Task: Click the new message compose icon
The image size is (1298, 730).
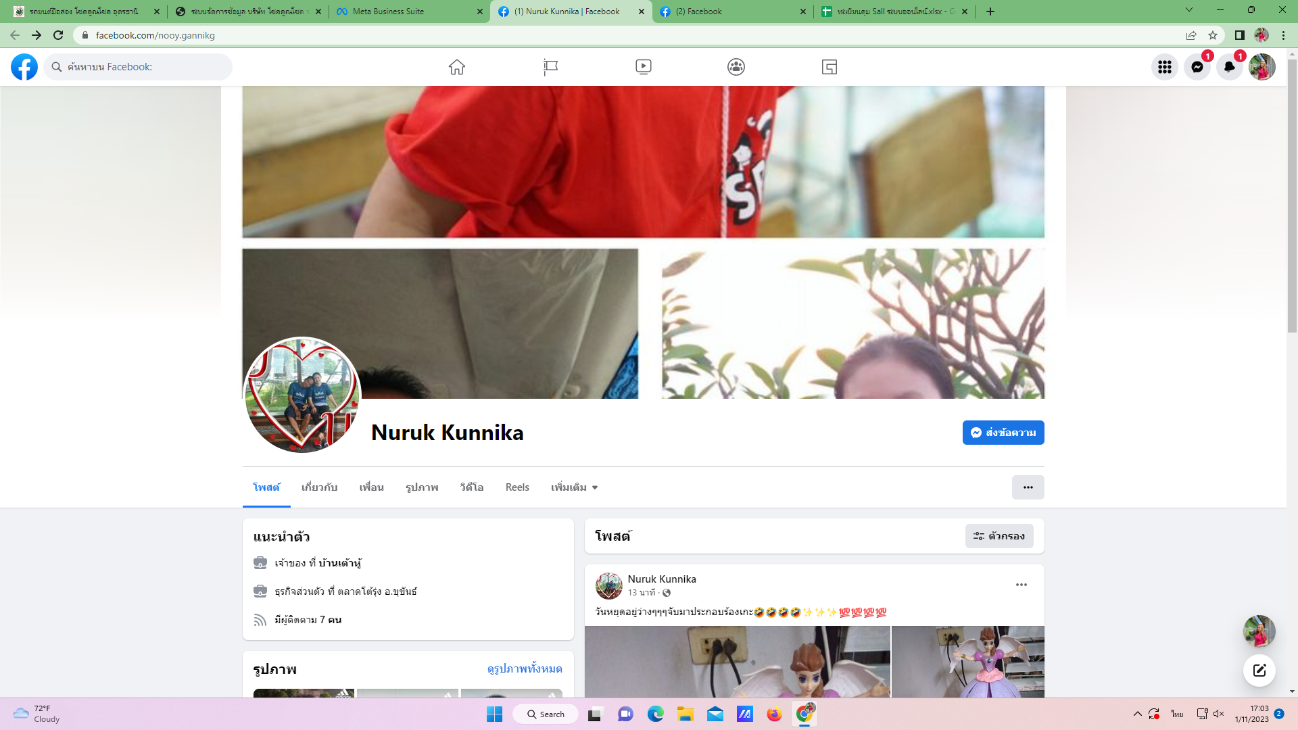Action: click(1259, 670)
